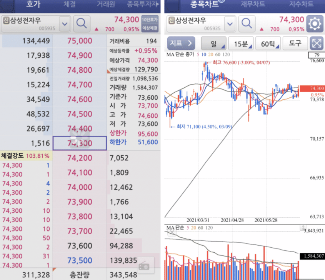The height and width of the screenshot is (280, 325).
Task: Switch to the 재무차트 tab
Action: (253, 4)
